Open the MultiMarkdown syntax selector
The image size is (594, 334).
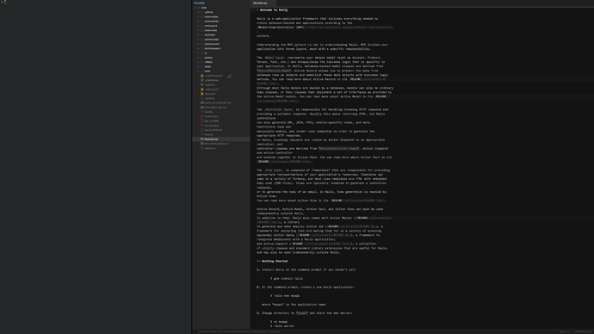(583, 331)
